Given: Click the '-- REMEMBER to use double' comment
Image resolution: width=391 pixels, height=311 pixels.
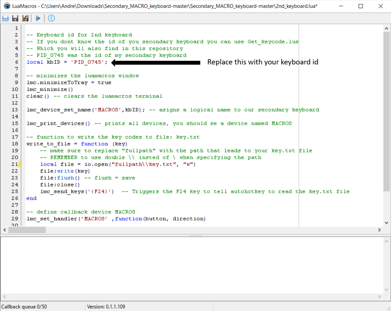Looking at the screenshot, I should click(151, 158).
